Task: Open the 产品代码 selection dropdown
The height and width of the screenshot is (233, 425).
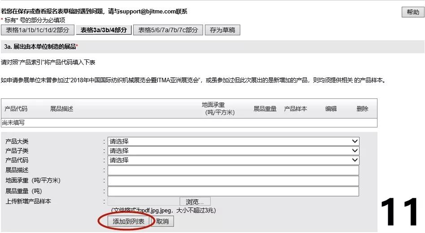Action: 233,160
